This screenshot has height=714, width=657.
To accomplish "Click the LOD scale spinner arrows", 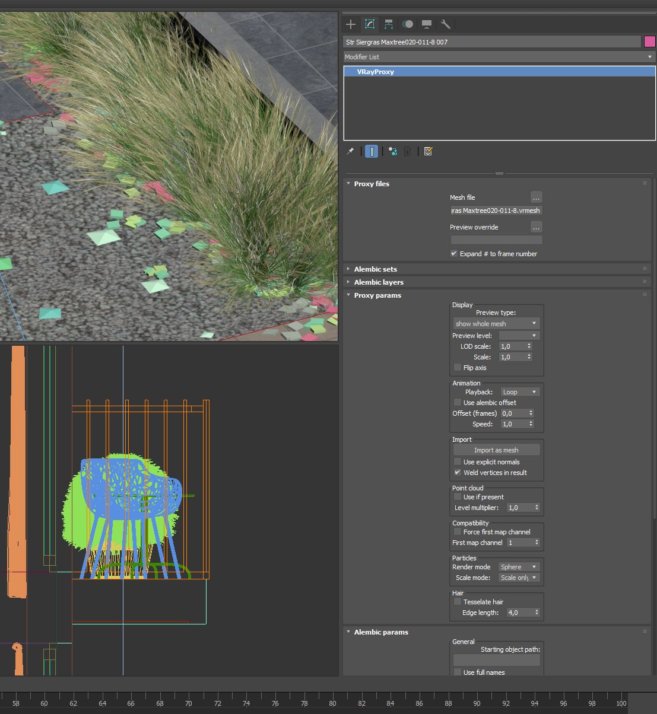I will pos(529,346).
